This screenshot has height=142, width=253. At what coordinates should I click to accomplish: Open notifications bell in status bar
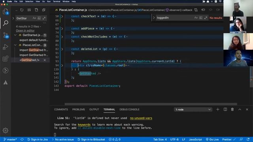(248, 139)
